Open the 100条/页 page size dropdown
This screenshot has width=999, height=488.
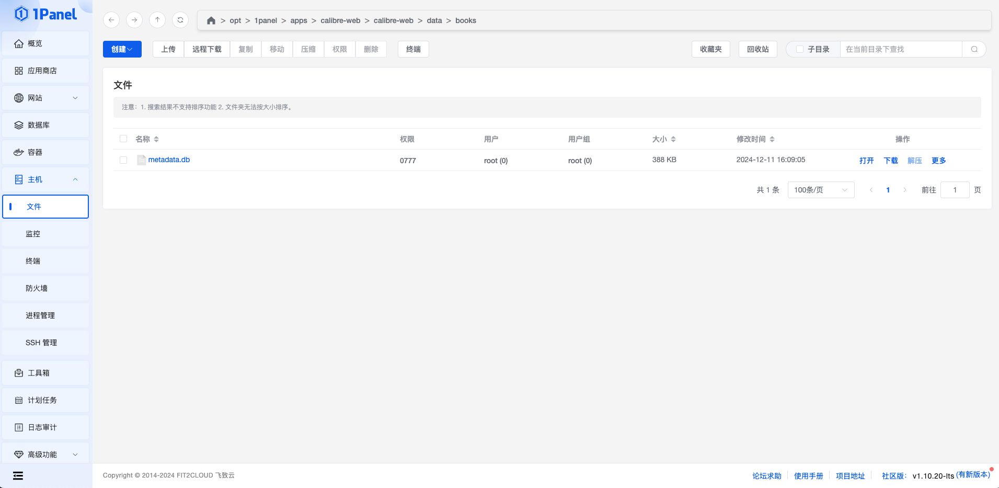click(820, 190)
